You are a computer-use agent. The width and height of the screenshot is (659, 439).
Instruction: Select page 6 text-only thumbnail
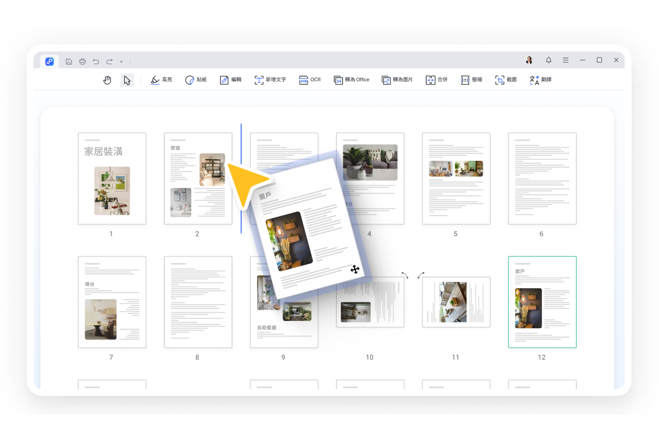pyautogui.click(x=543, y=178)
